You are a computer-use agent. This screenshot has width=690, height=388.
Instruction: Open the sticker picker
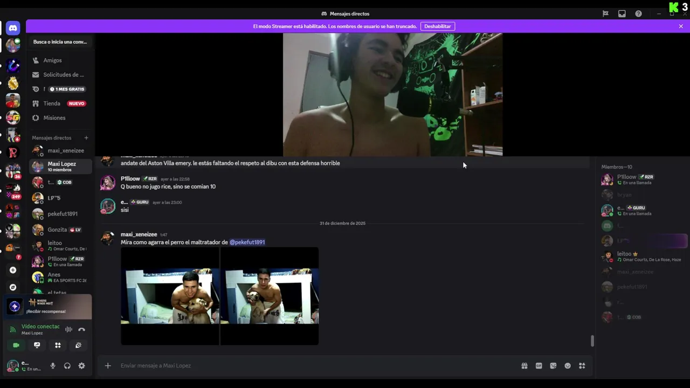point(553,365)
